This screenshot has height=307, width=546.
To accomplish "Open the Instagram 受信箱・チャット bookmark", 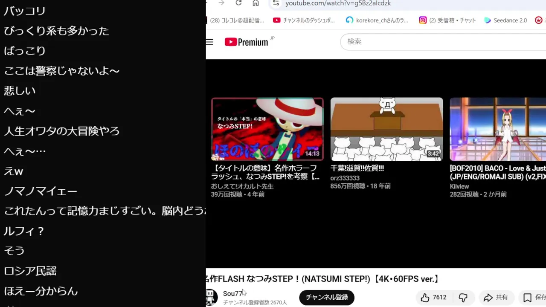I will [447, 20].
